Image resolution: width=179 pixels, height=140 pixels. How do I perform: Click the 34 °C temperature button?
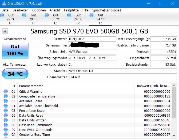[x=15, y=74]
